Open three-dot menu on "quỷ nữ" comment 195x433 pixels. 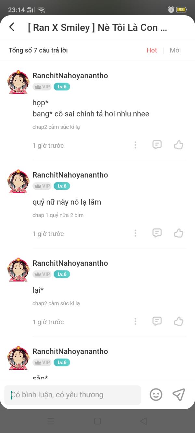click(136, 233)
